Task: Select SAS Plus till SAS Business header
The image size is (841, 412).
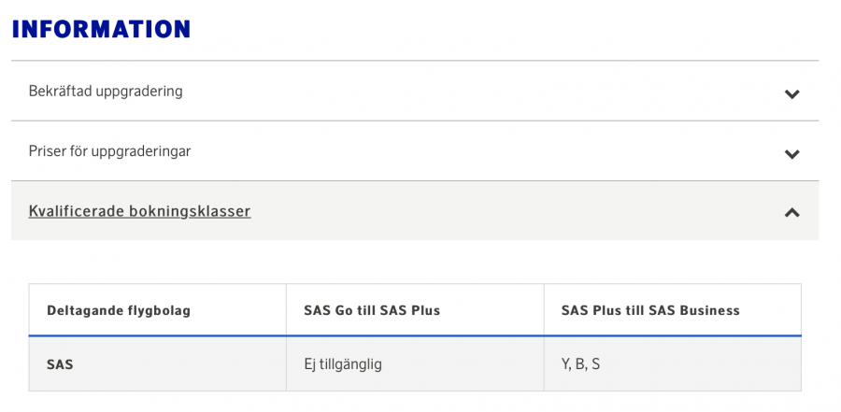Action: (x=650, y=310)
